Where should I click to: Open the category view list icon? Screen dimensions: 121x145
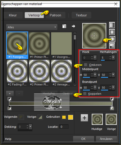pyautogui.click(x=64, y=26)
